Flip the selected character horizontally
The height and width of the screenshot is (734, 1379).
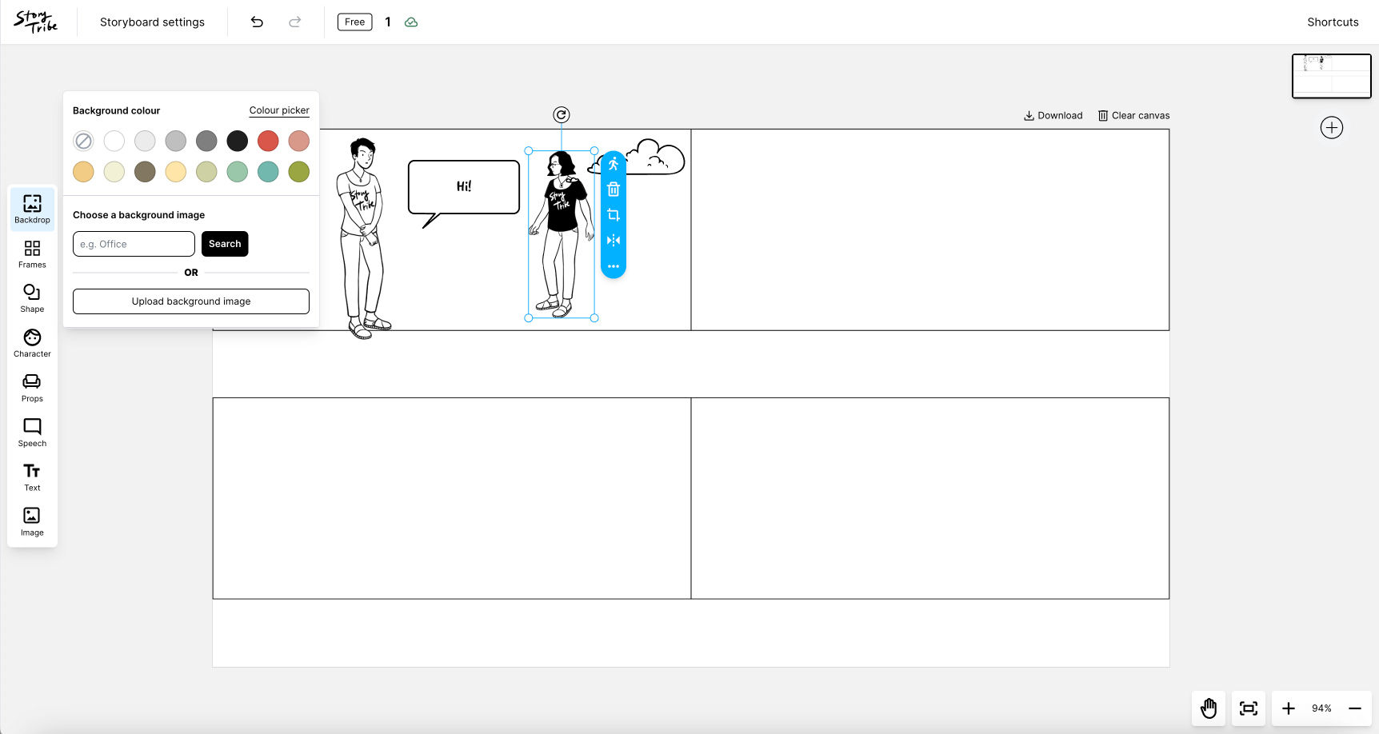click(614, 240)
